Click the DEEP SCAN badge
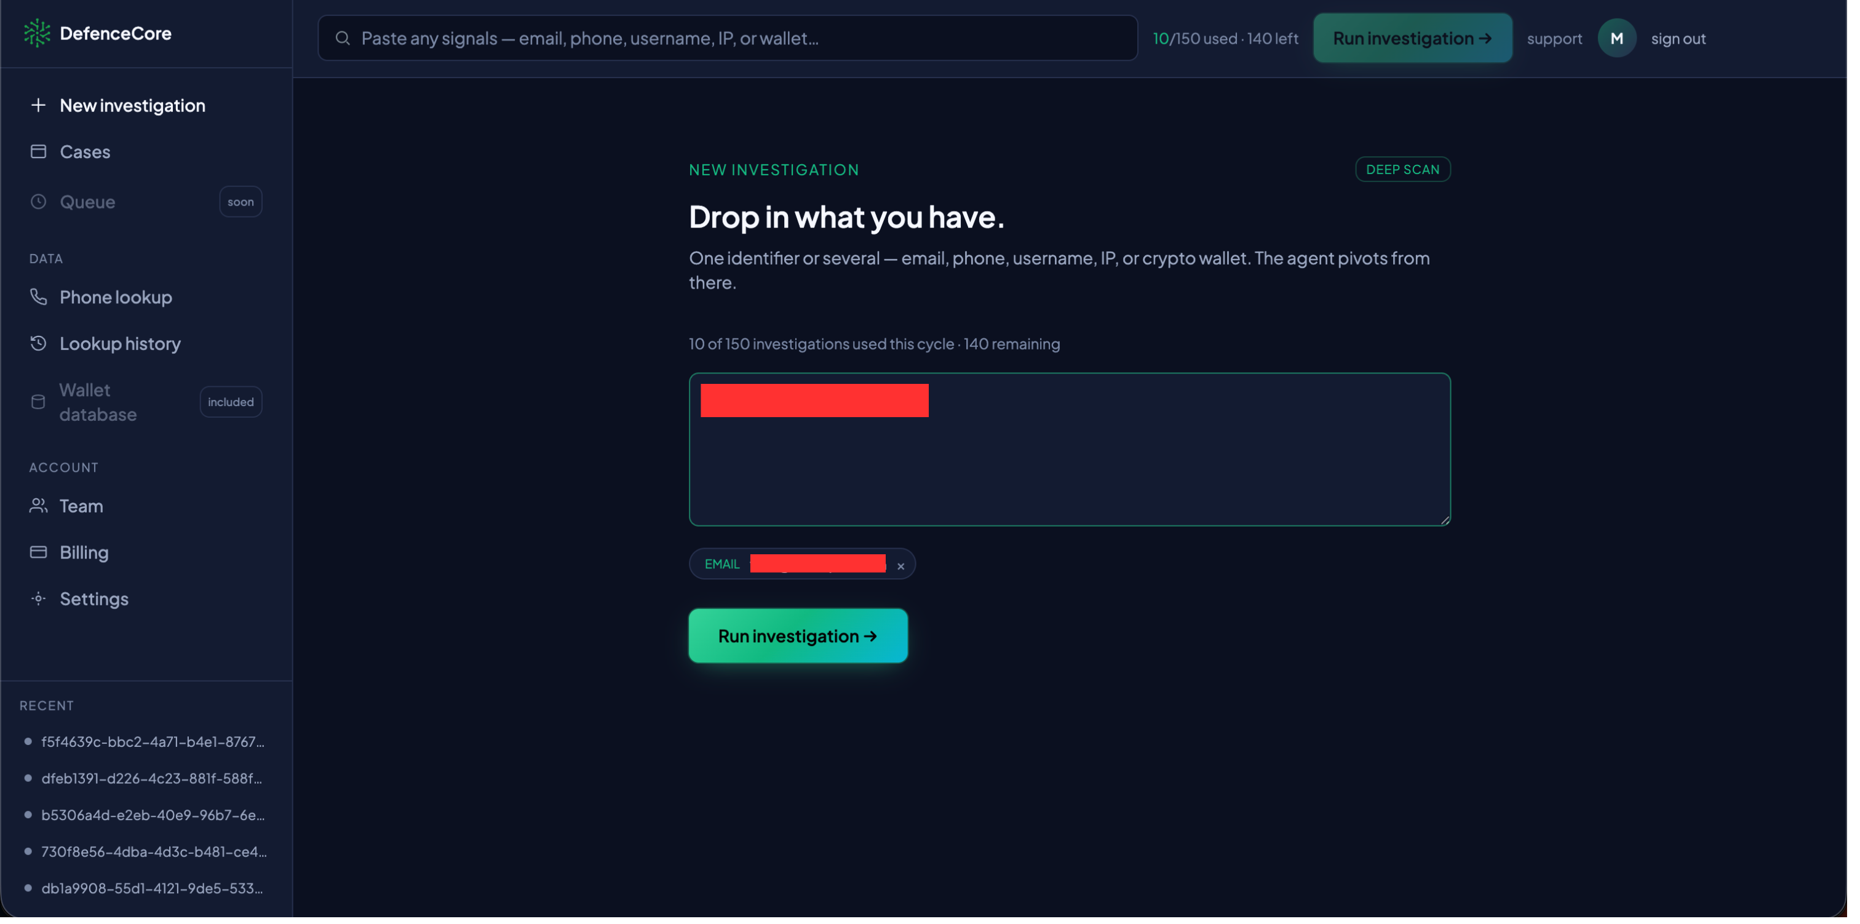 pos(1412,170)
